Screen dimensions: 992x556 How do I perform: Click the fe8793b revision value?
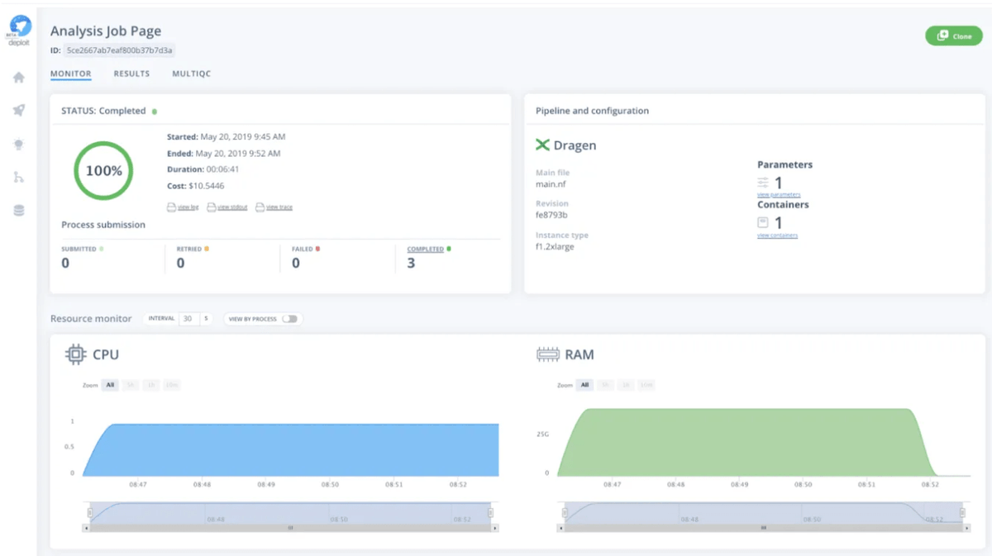tap(551, 215)
